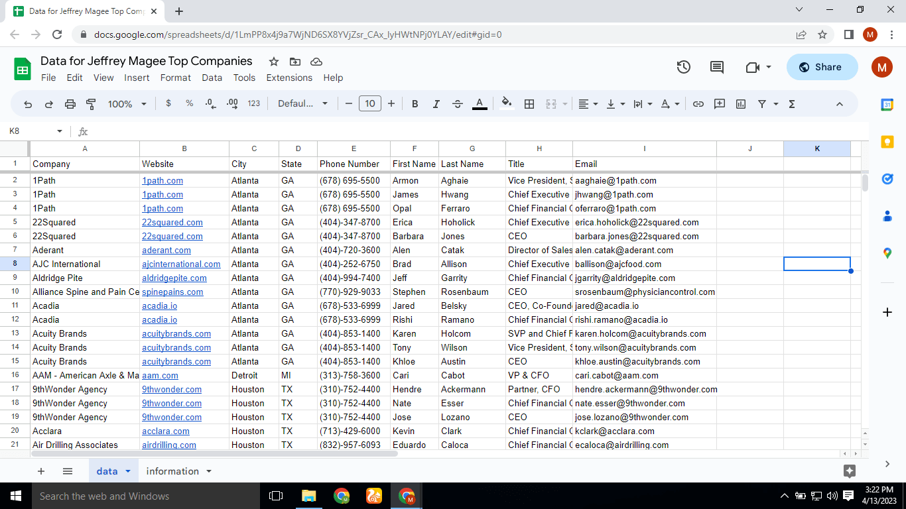The width and height of the screenshot is (906, 509).
Task: Select the Paint format tool
Action: [x=92, y=104]
